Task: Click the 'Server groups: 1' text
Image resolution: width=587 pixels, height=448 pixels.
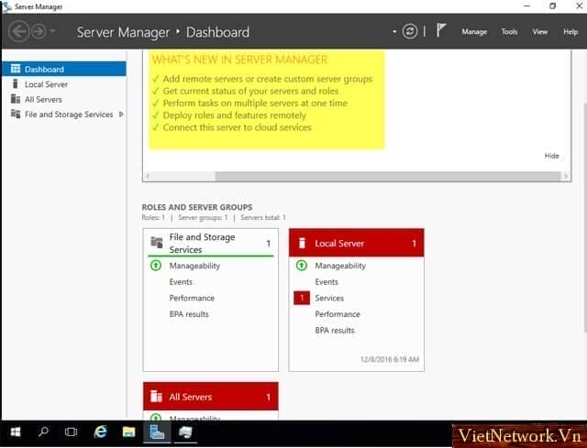Action: click(x=203, y=217)
